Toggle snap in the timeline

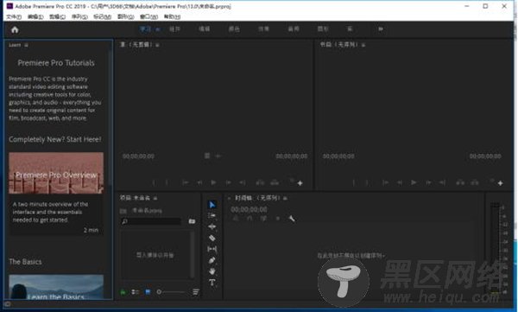tap(250, 219)
